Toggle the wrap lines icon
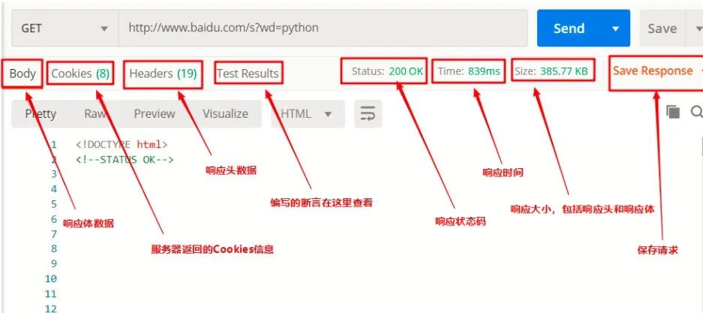Image resolution: width=703 pixels, height=313 pixels. pyautogui.click(x=368, y=114)
